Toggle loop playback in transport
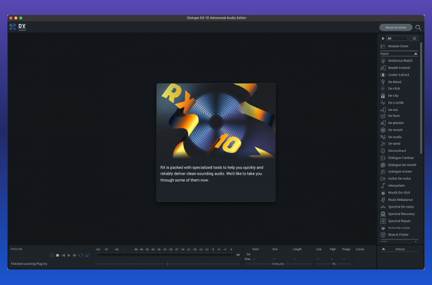This screenshot has width=432, height=285. [x=81, y=255]
